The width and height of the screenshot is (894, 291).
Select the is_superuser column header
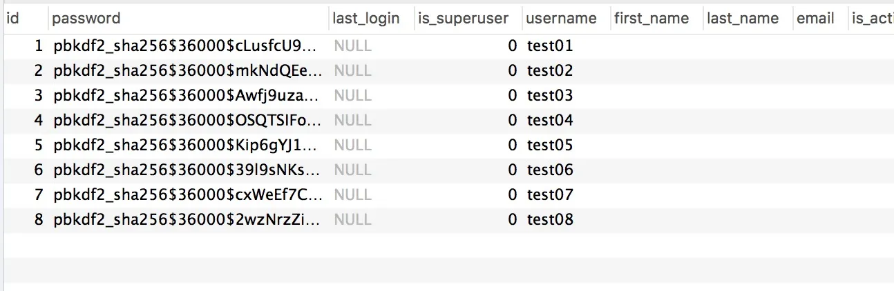pyautogui.click(x=462, y=19)
